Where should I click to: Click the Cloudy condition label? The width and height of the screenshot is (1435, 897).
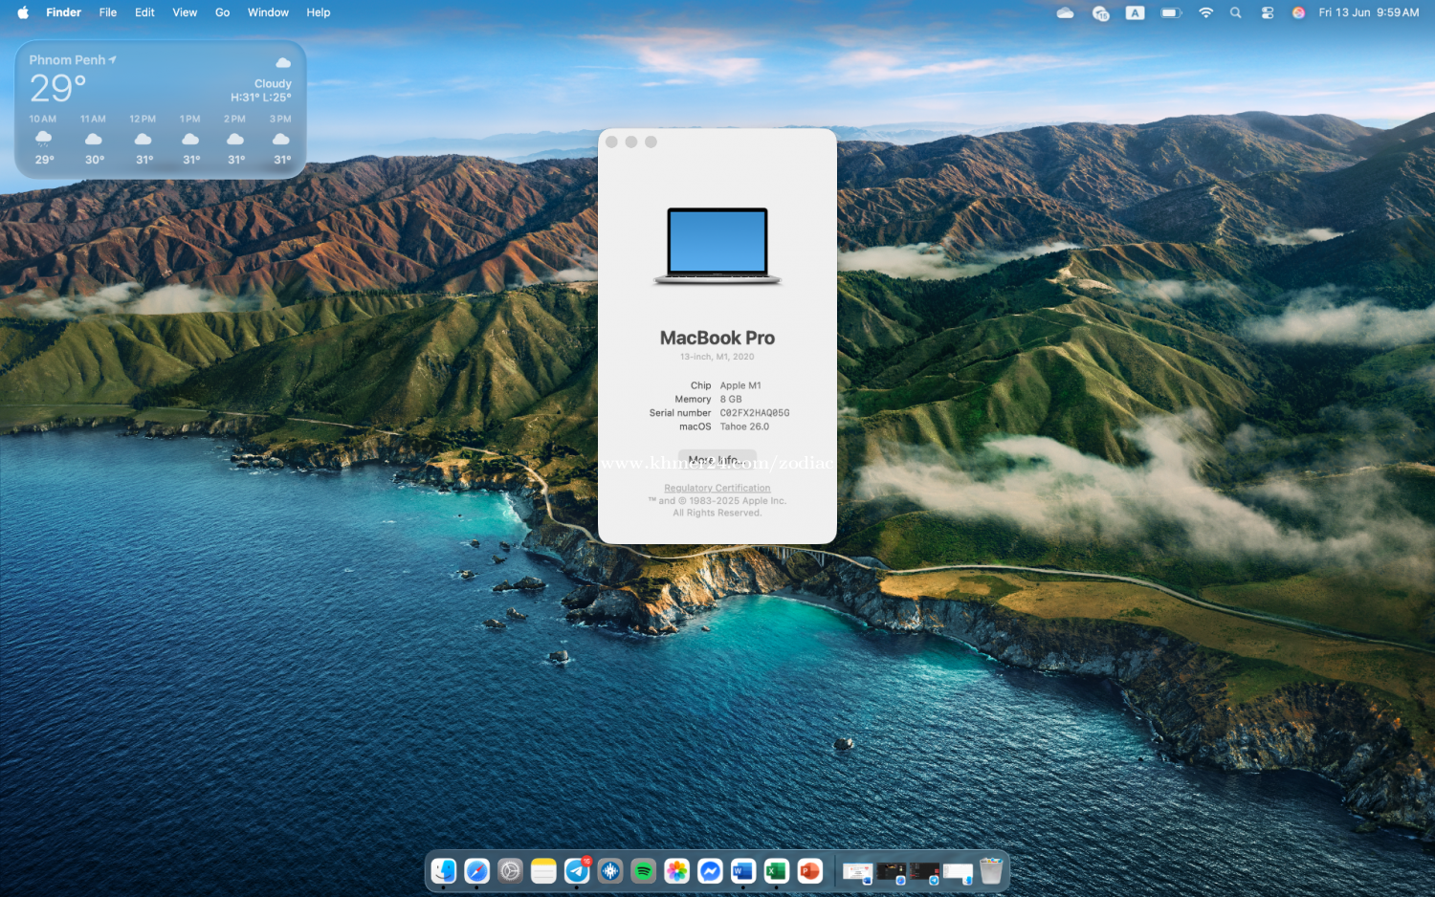273,83
